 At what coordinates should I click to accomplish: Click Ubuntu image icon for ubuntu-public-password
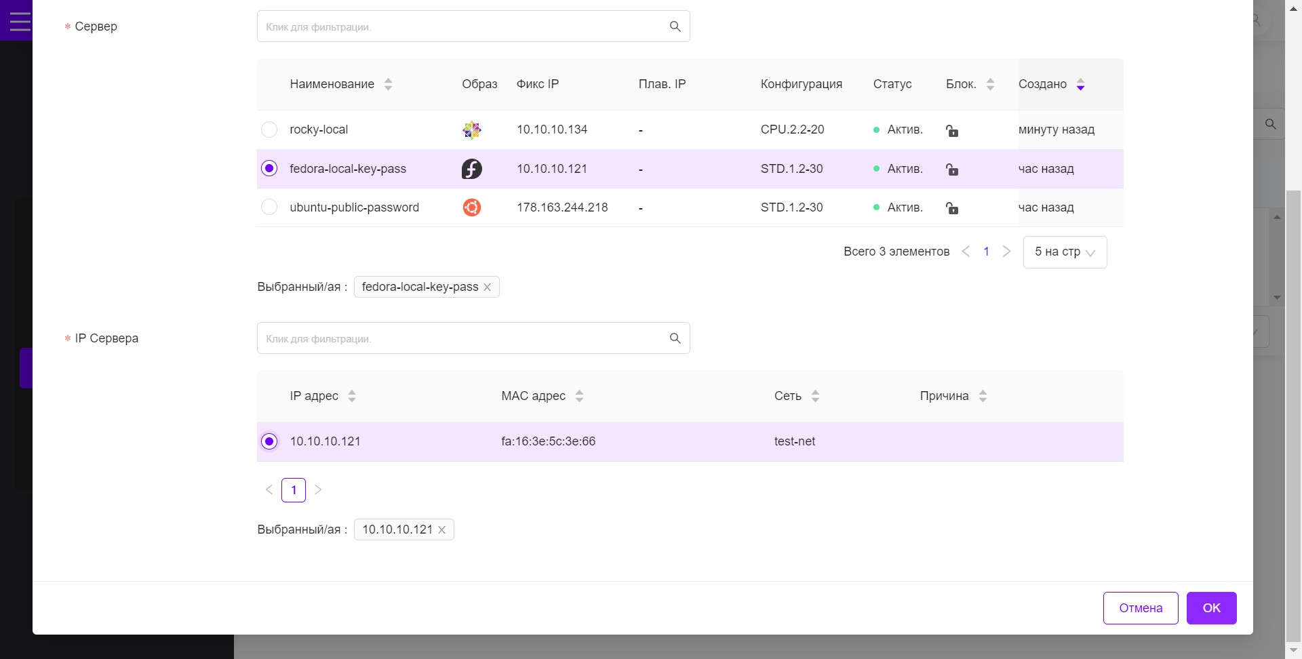(x=472, y=207)
